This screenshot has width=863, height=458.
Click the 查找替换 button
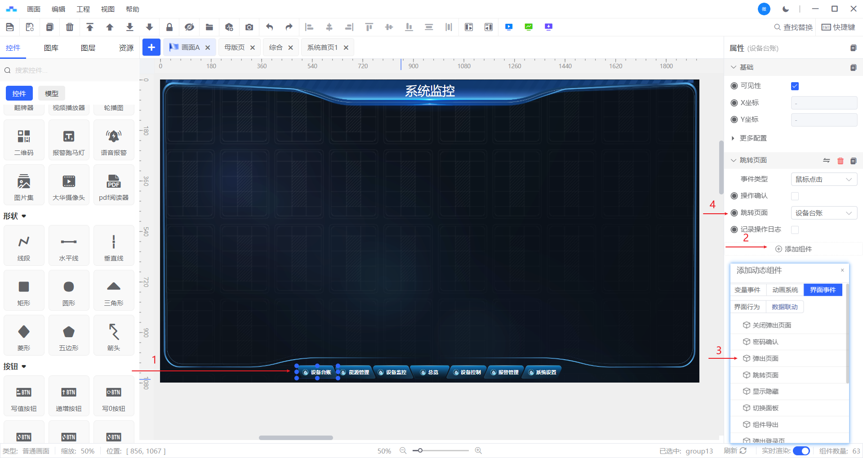[793, 27]
